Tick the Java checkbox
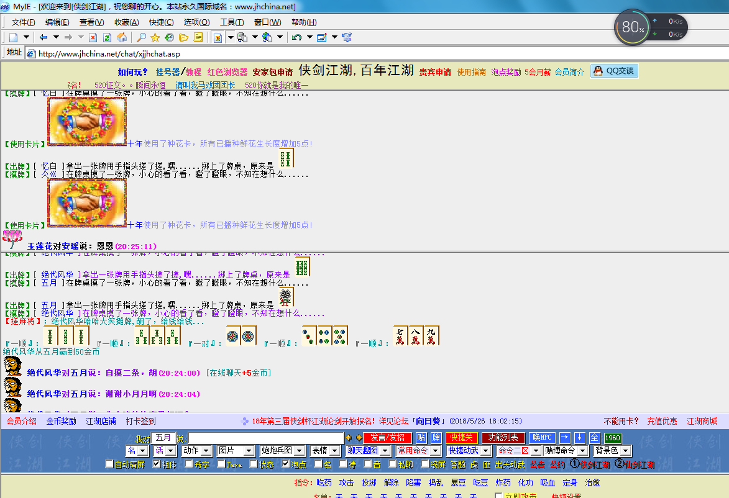Viewport: 729px width, 498px height. coord(221,464)
